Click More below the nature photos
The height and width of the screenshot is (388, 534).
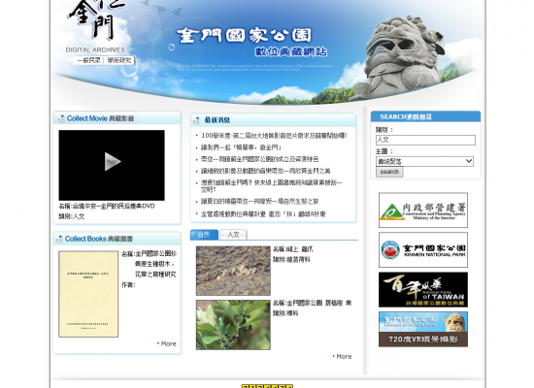343,356
